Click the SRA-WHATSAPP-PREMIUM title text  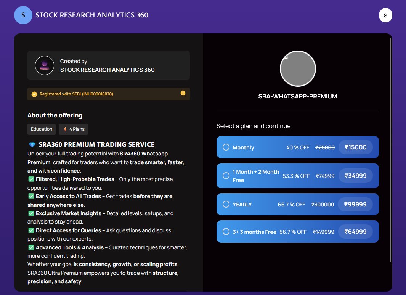pyautogui.click(x=298, y=96)
